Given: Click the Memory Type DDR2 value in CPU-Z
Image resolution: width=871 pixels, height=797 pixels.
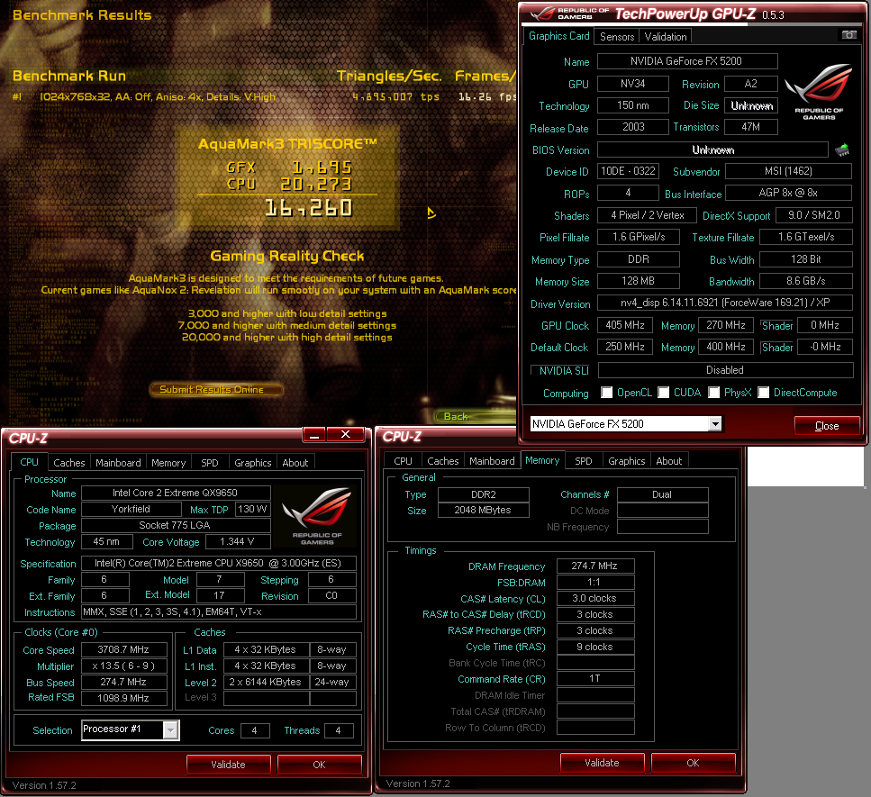Looking at the screenshot, I should coord(484,494).
